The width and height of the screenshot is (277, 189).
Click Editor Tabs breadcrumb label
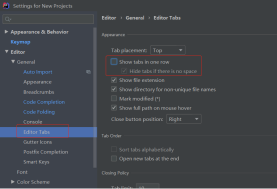click(167, 18)
